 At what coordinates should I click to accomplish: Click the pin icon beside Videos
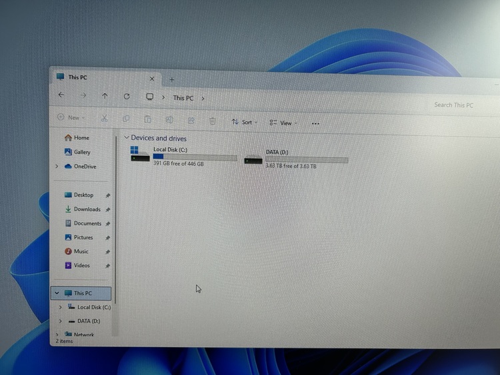click(x=108, y=266)
